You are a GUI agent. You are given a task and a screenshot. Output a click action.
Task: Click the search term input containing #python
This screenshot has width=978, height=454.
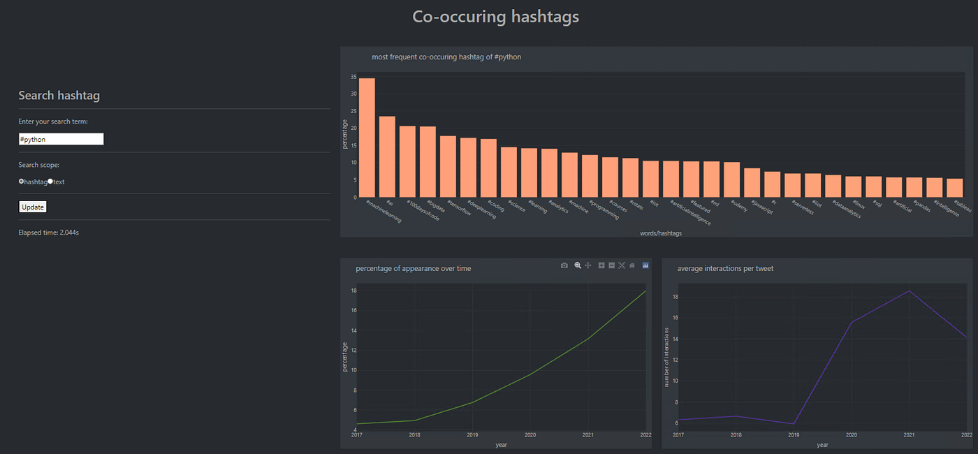pos(61,138)
